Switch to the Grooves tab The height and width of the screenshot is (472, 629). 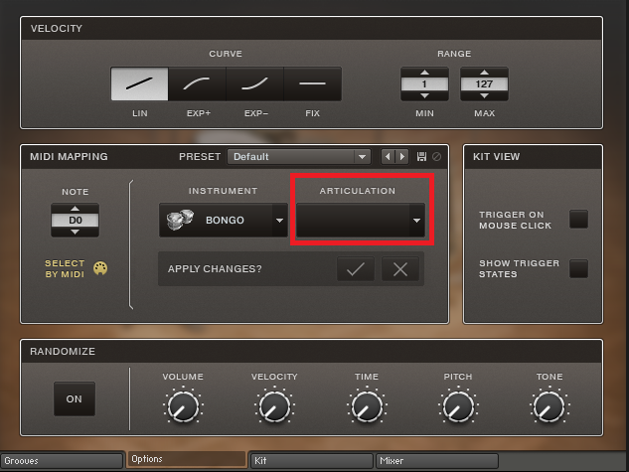pyautogui.click(x=62, y=461)
